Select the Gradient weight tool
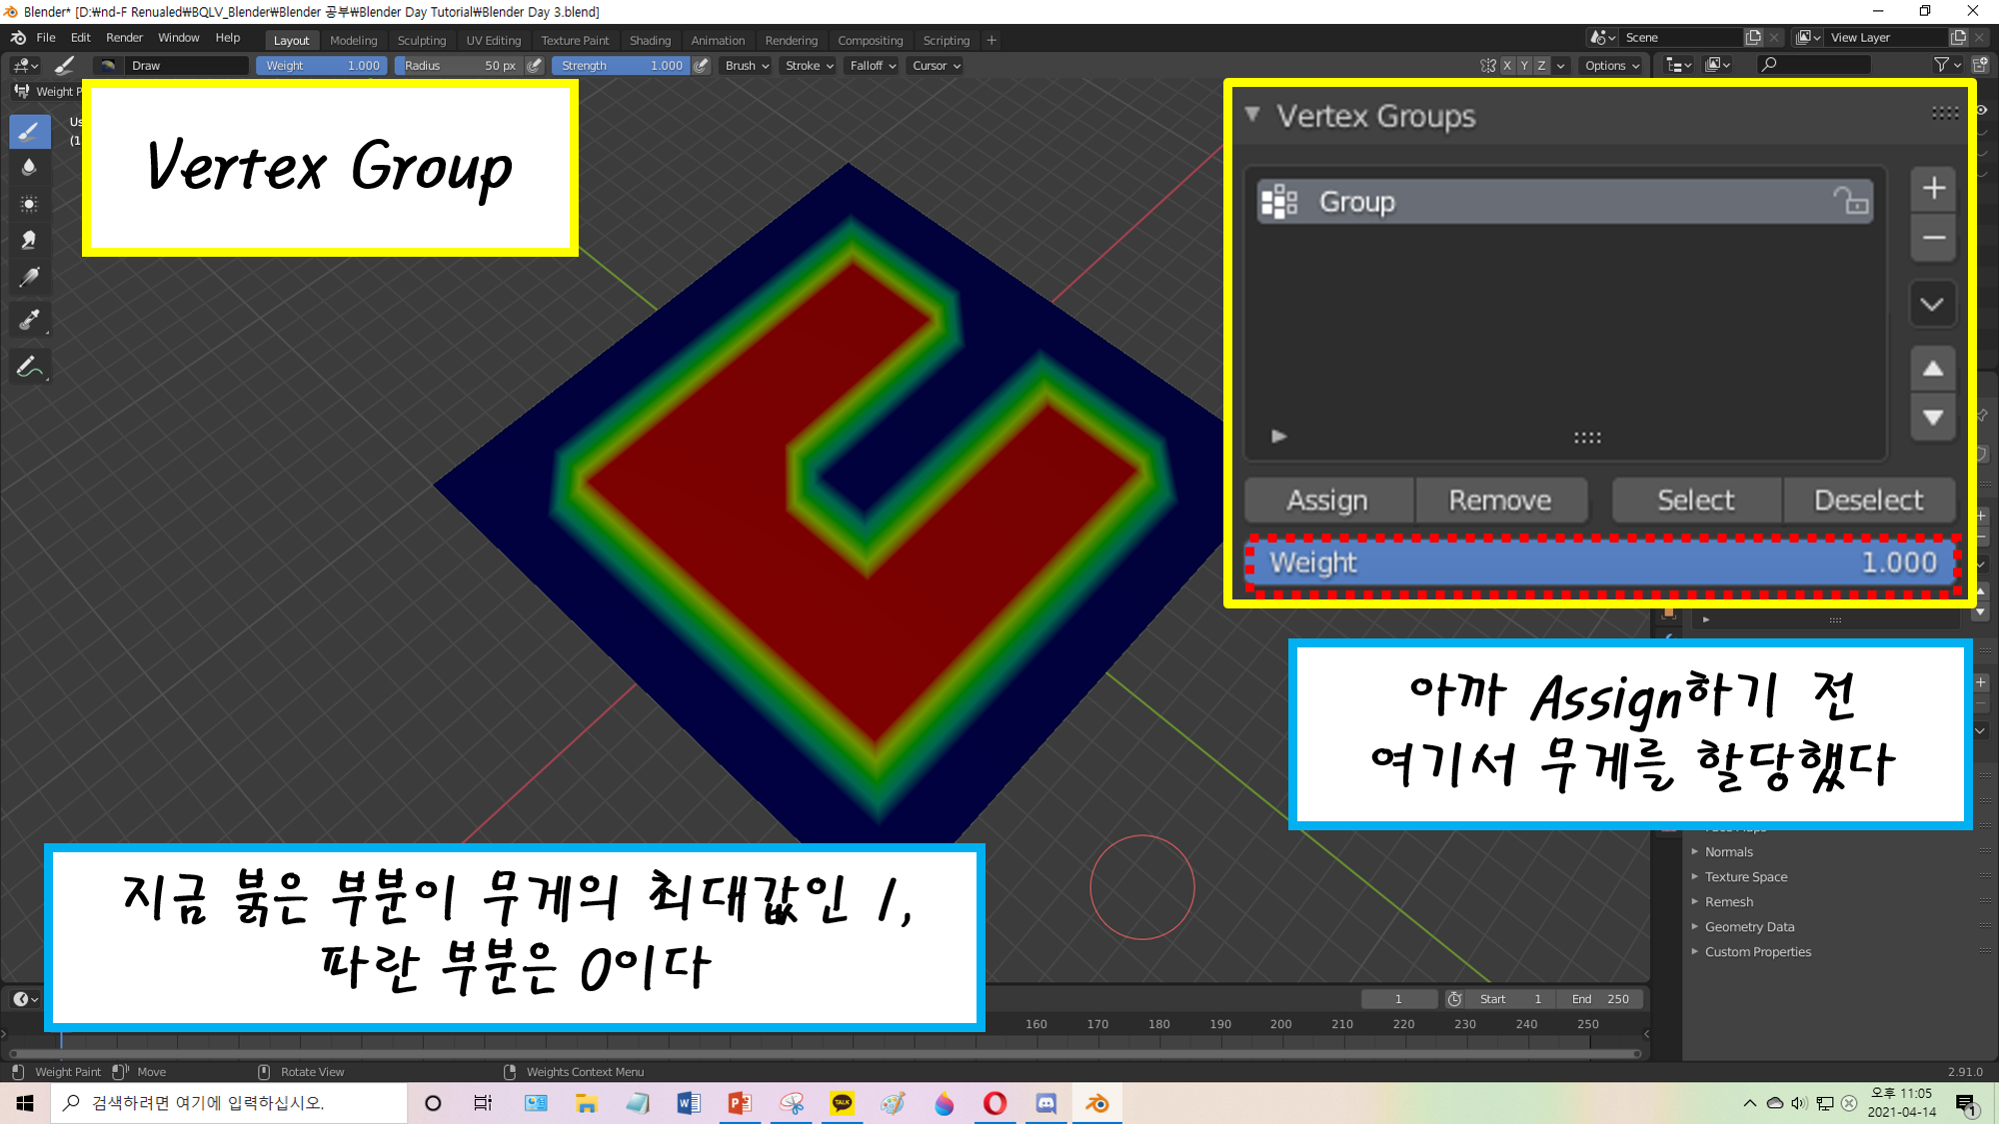 click(29, 278)
